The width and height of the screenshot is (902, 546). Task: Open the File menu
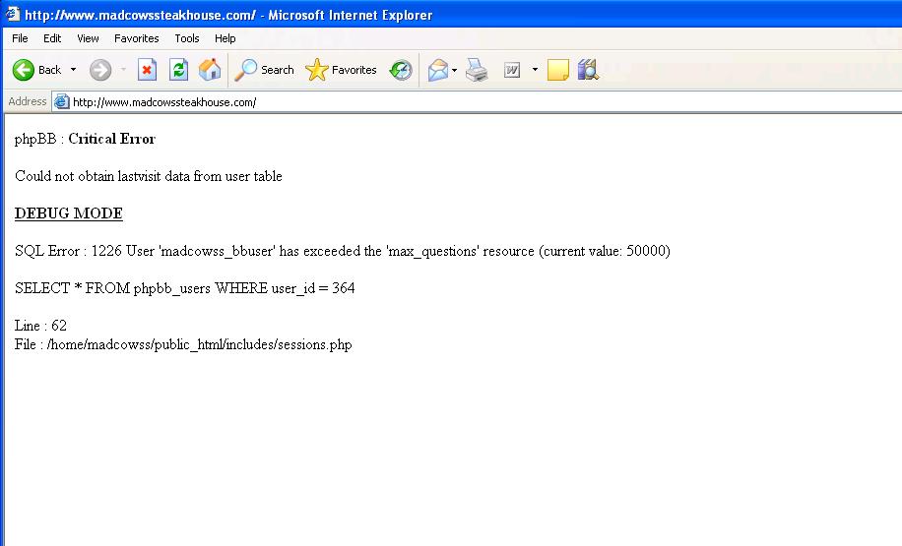(x=20, y=38)
